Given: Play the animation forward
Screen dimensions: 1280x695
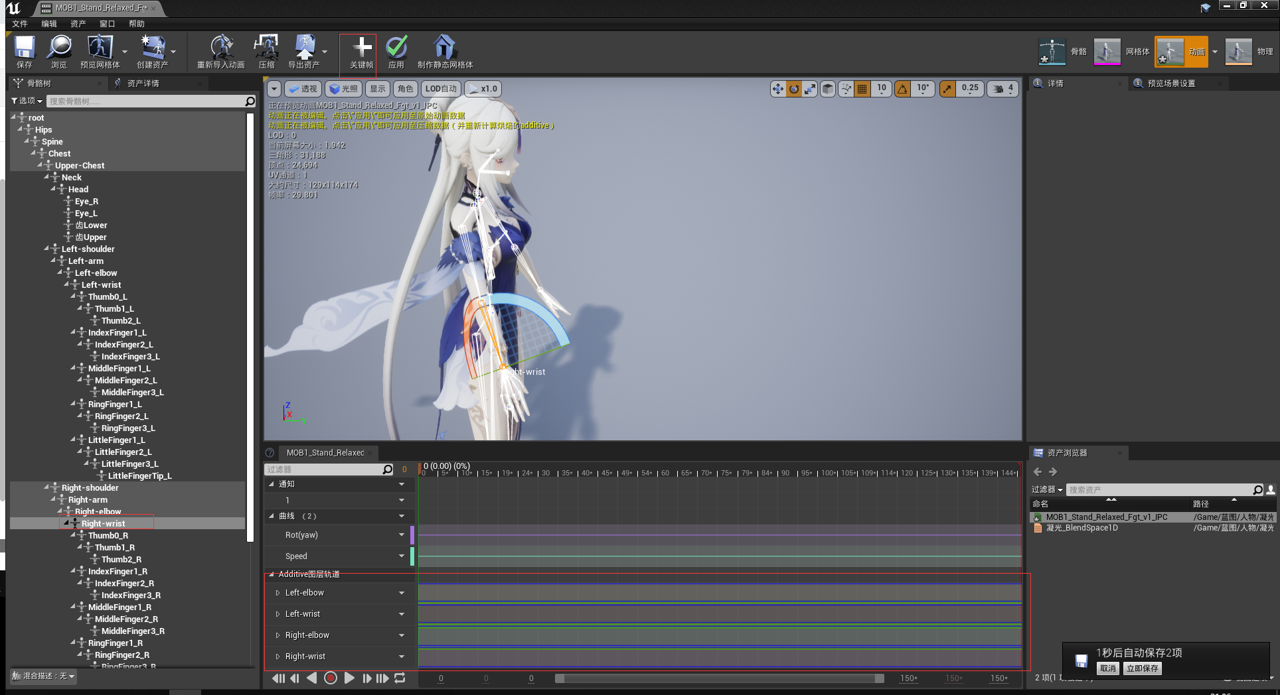Looking at the screenshot, I should pyautogui.click(x=349, y=678).
